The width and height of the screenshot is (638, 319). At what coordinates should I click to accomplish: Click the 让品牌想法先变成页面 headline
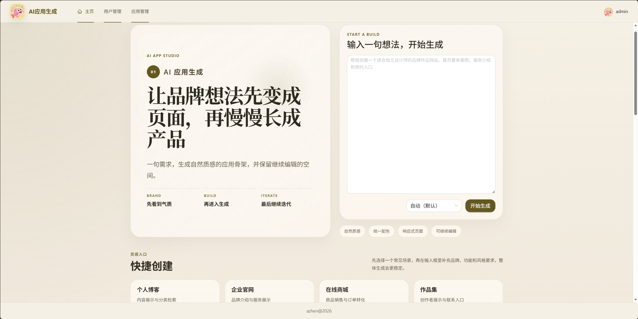224,117
